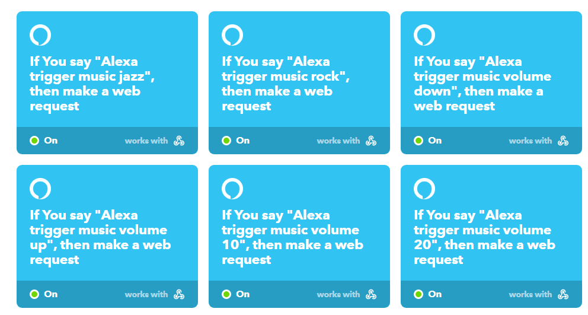
Task: Click Alexa icon on music rock applet
Action: [232, 35]
